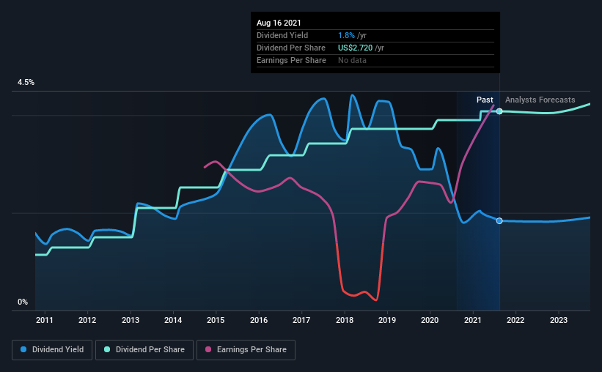Click the Dividend Yield marker at Aug 2021
This screenshot has height=372, width=602.
coord(499,221)
